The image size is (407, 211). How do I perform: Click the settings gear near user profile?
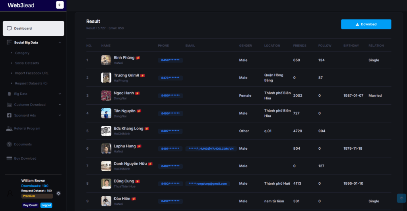tap(58, 193)
